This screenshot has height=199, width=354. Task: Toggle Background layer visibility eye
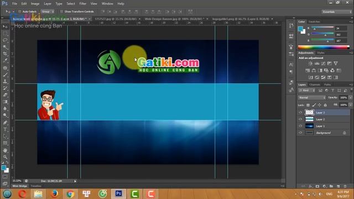click(x=300, y=133)
